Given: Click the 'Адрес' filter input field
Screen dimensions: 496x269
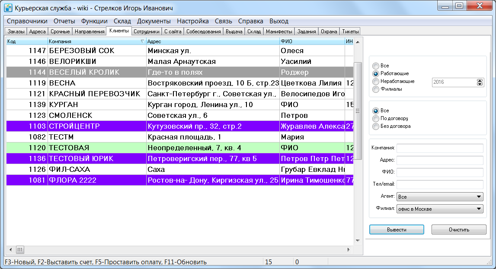Looking at the screenshot, I should 440,160.
